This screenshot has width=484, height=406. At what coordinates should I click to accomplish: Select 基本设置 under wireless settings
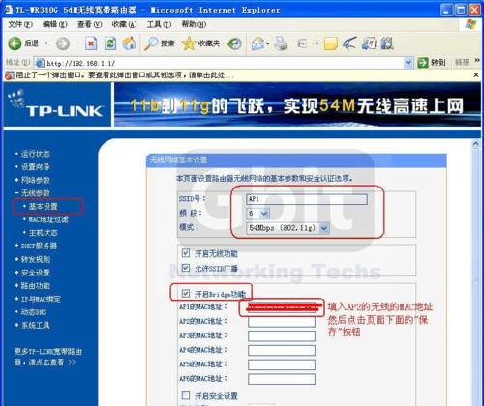click(44, 207)
